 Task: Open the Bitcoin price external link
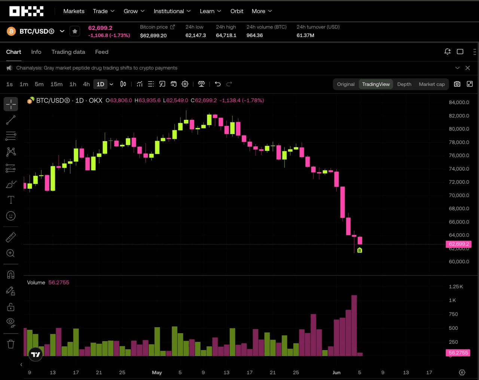[173, 27]
